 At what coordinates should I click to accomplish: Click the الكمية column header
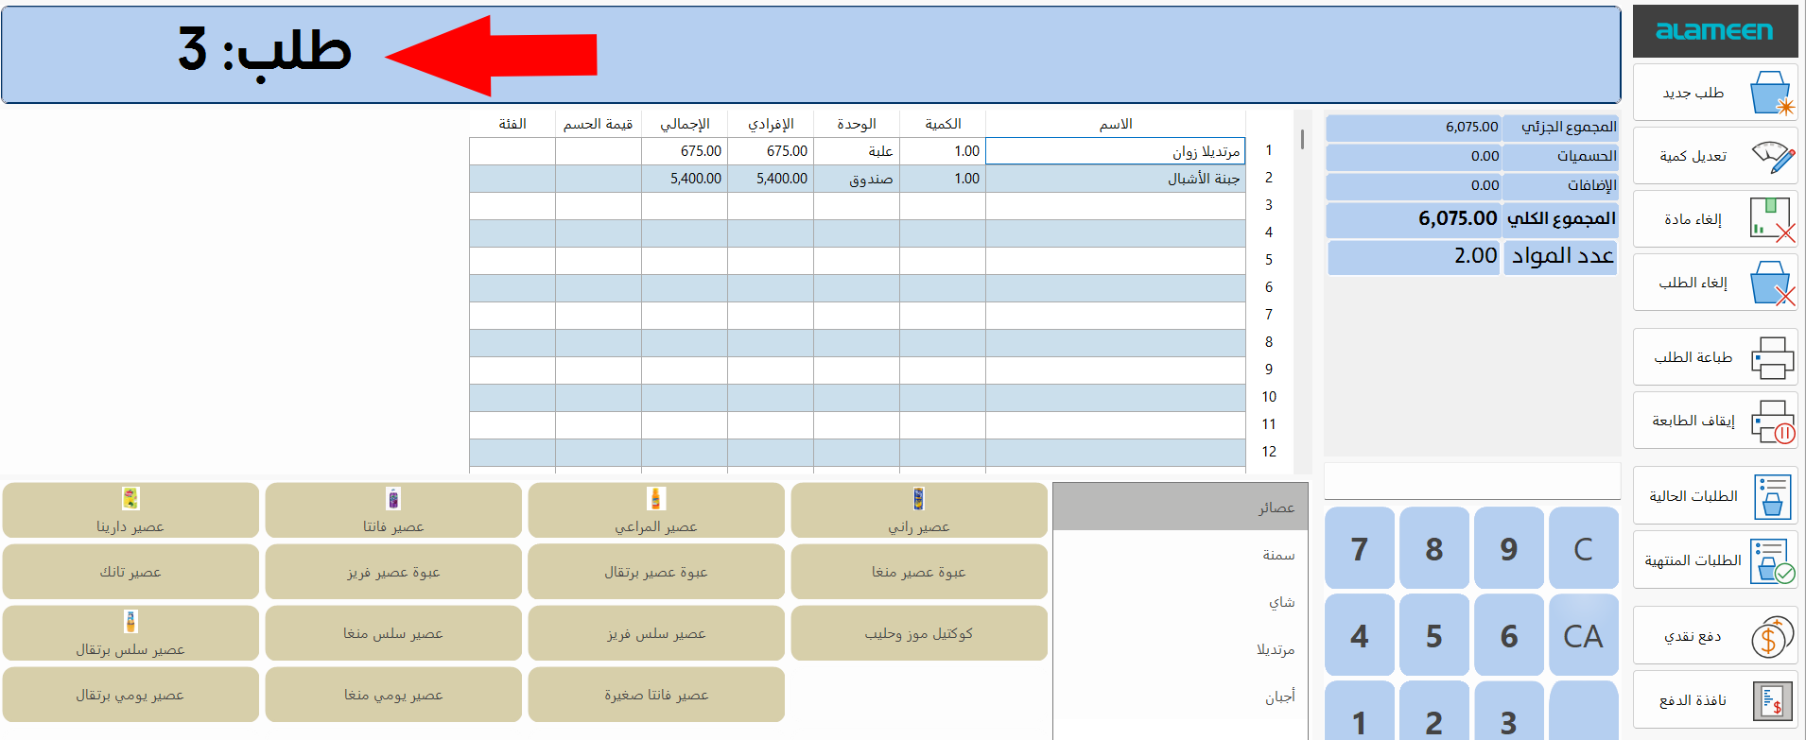coord(943,124)
